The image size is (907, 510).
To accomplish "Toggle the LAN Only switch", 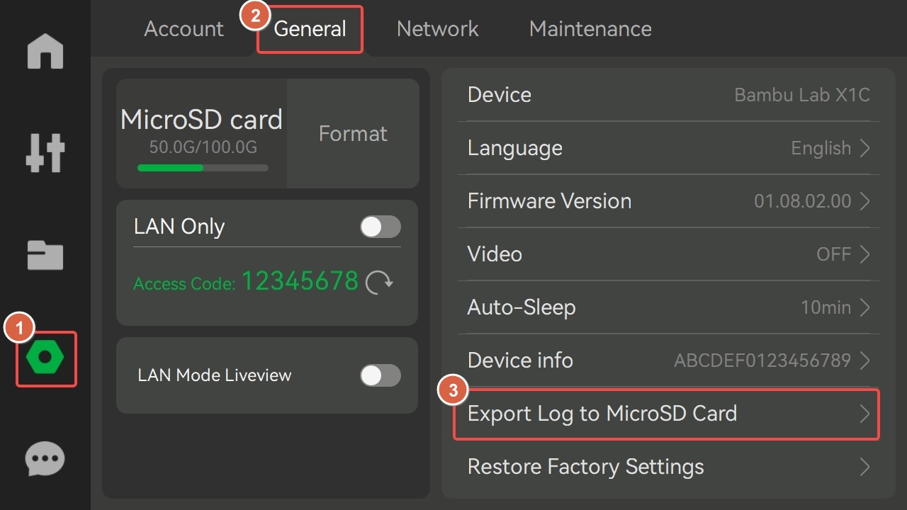I will pos(381,227).
